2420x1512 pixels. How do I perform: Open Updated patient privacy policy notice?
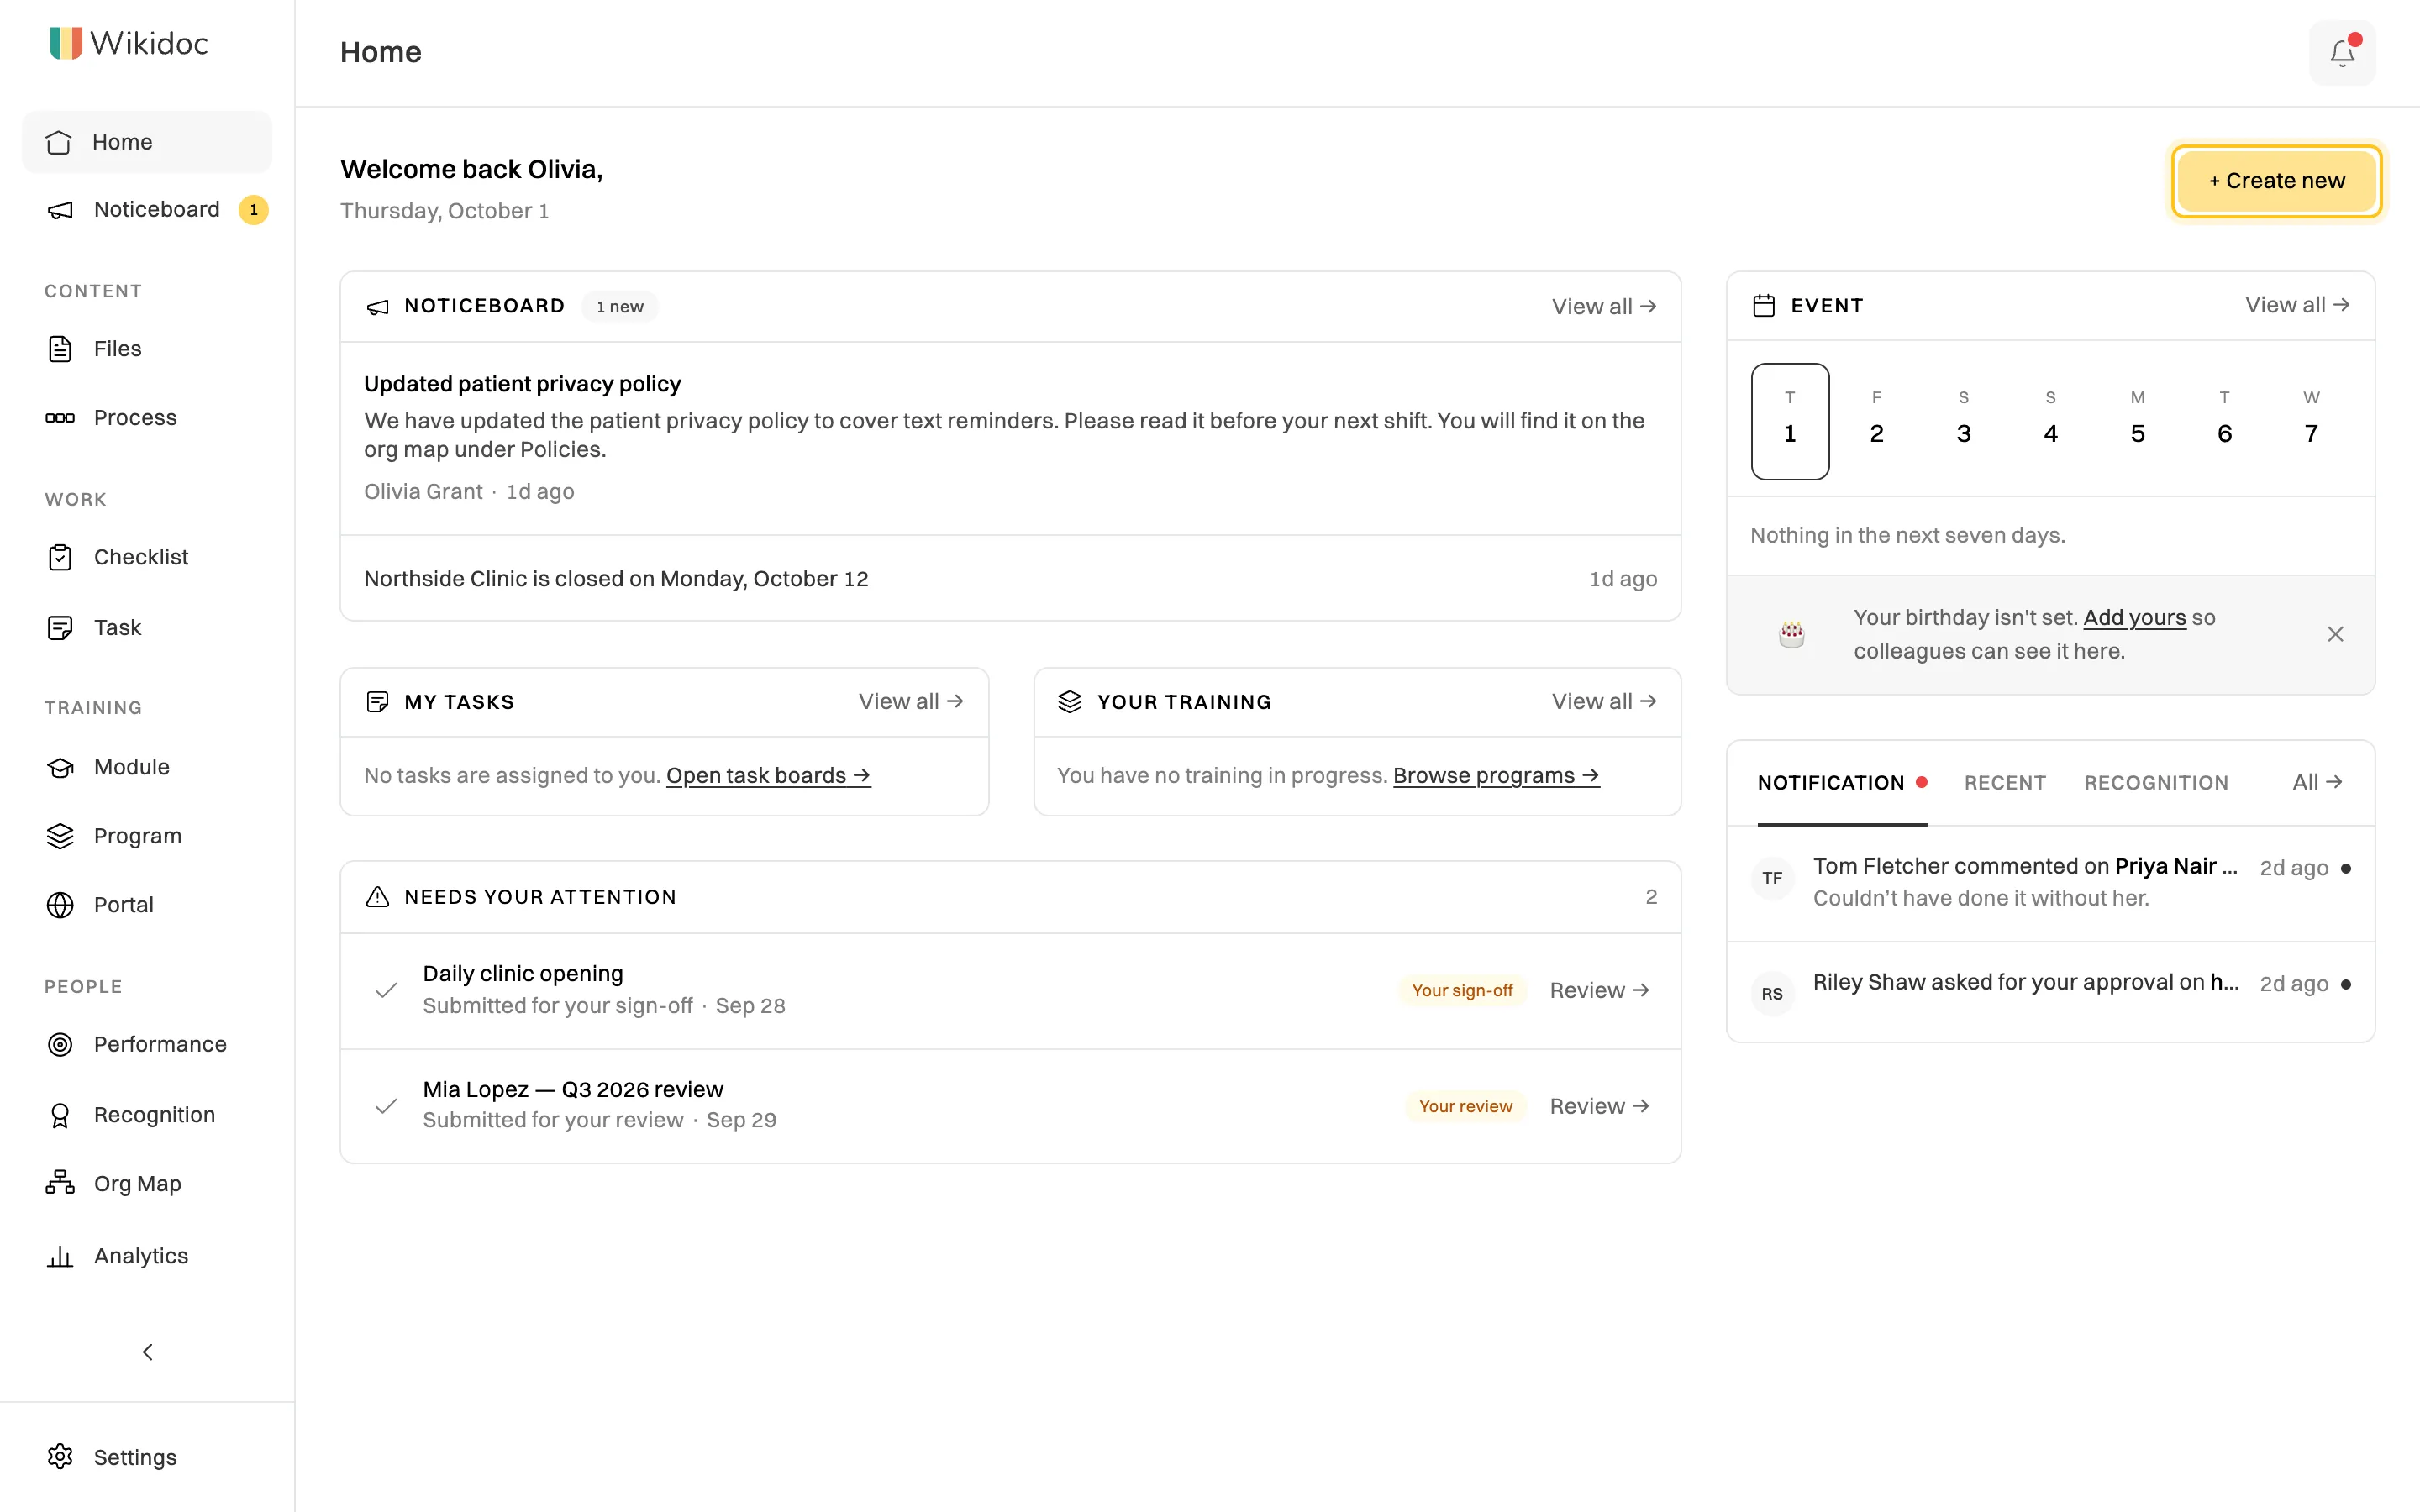[1010, 438]
